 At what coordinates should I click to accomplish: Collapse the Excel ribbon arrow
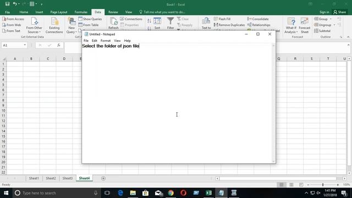348,37
